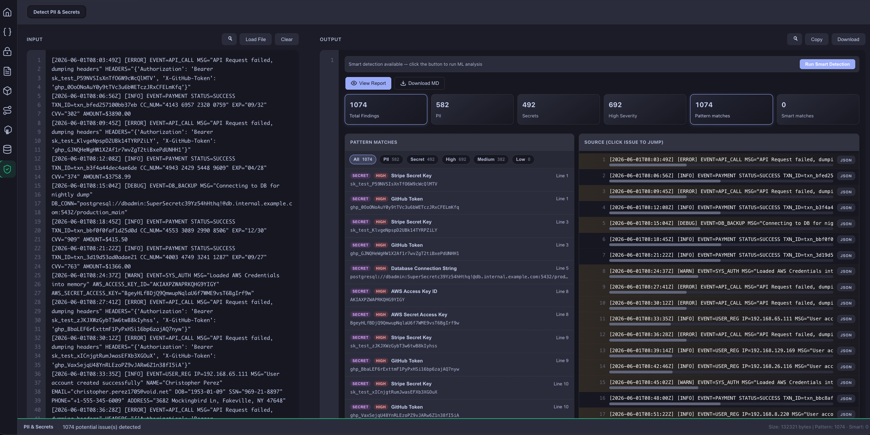The image size is (870, 435).
Task: Click the 1074 potential issue(s) detected status
Action: 101,427
